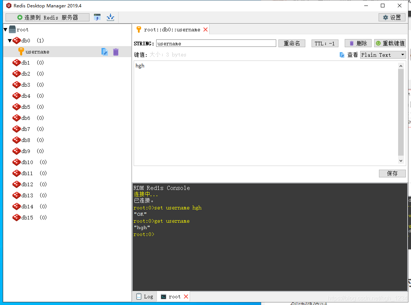
Task: Click the db5 database icon
Action: point(17,107)
